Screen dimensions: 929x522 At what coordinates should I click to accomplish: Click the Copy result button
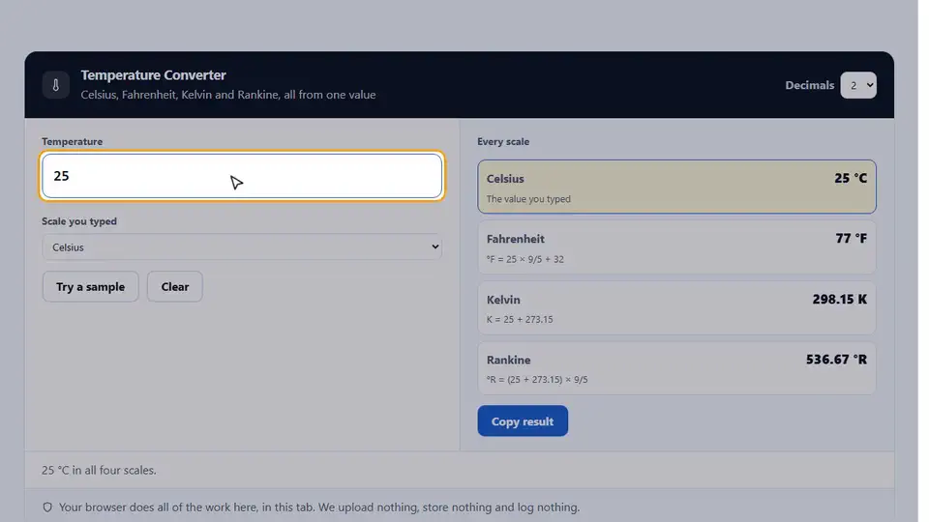pos(523,420)
